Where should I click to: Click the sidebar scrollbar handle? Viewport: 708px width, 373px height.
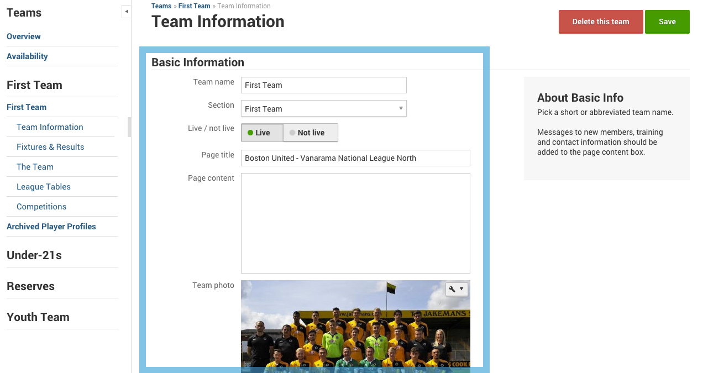[129, 127]
